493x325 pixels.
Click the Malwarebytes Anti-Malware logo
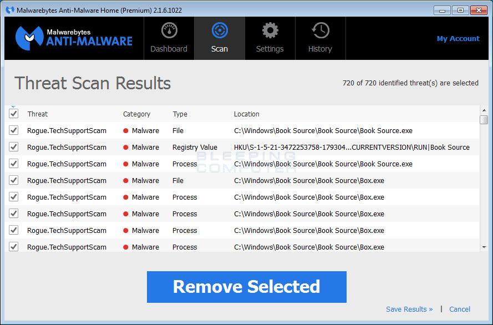[74, 38]
